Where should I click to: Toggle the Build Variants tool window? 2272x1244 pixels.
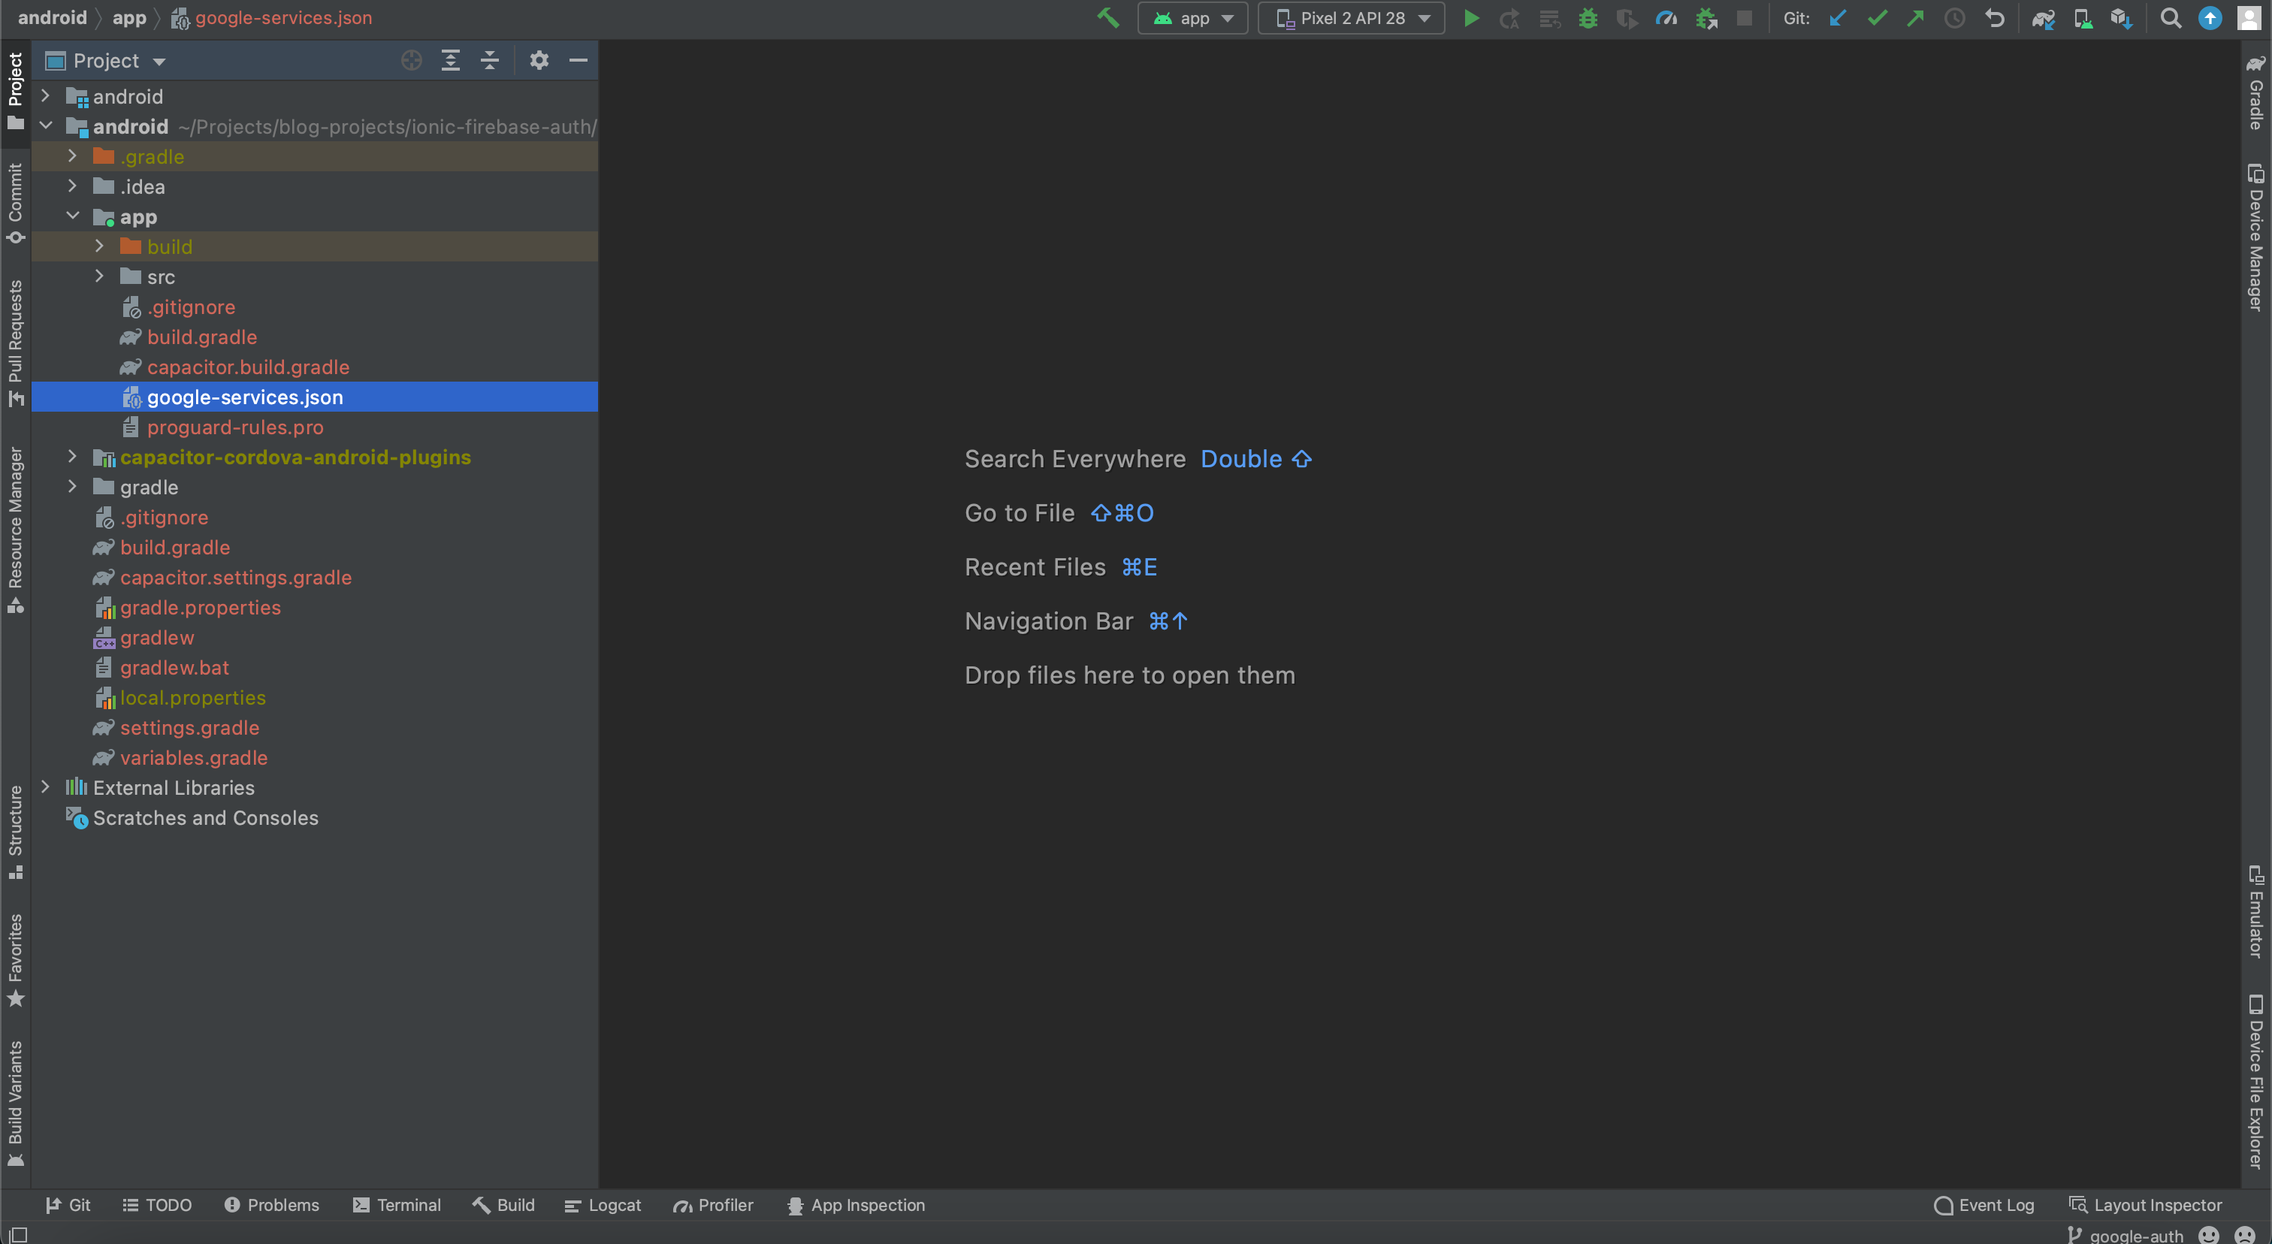click(x=15, y=1103)
